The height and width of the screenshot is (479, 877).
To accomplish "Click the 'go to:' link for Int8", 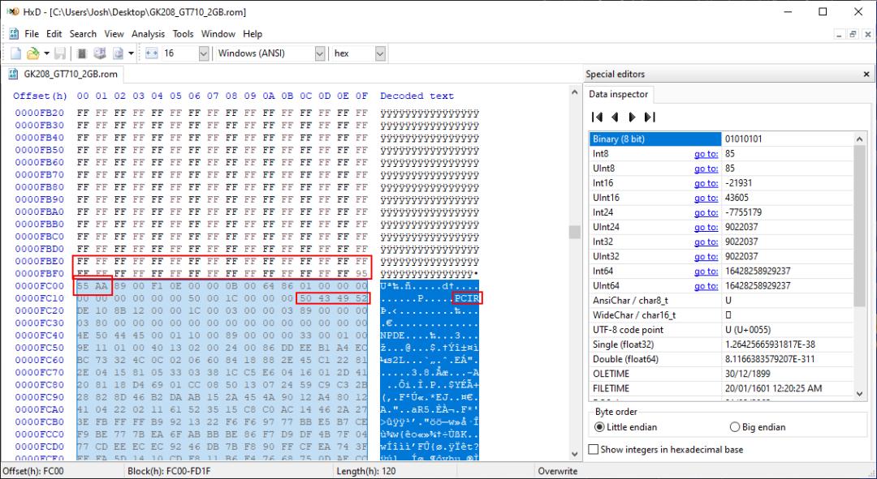I will pyautogui.click(x=706, y=153).
